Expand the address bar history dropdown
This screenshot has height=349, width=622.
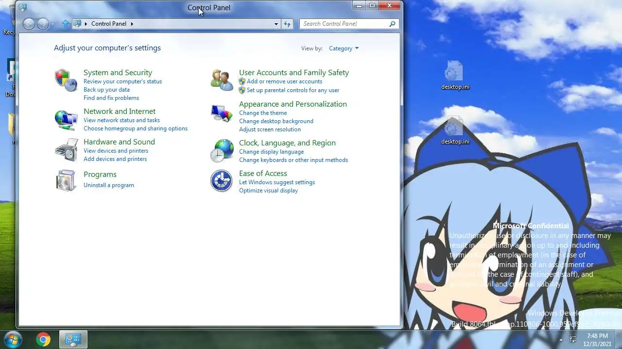[x=276, y=24]
